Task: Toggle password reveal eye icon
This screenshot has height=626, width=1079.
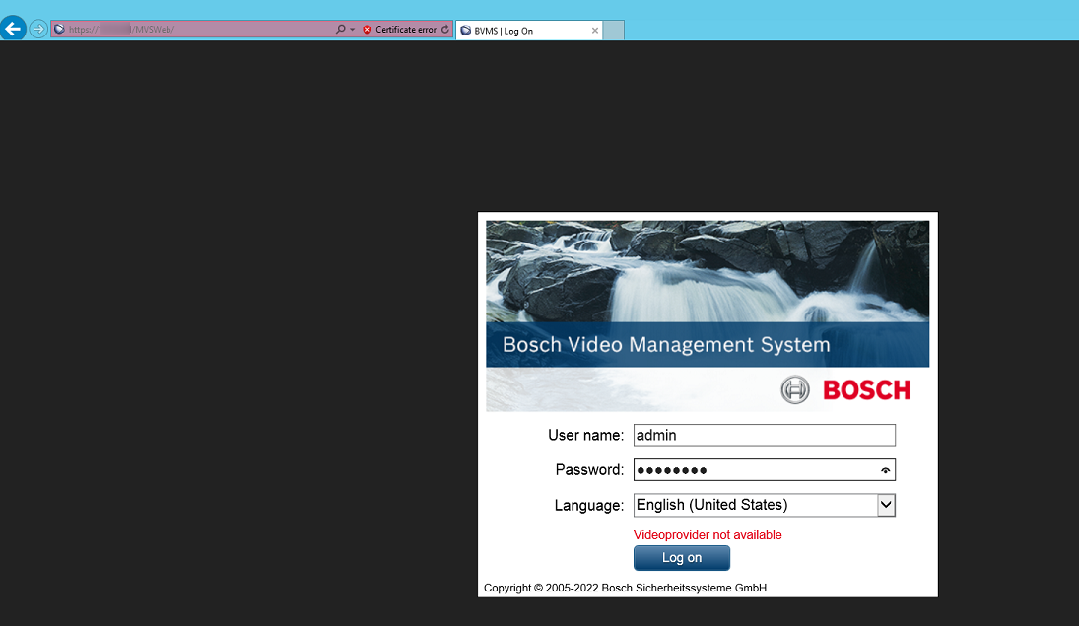Action: 886,471
